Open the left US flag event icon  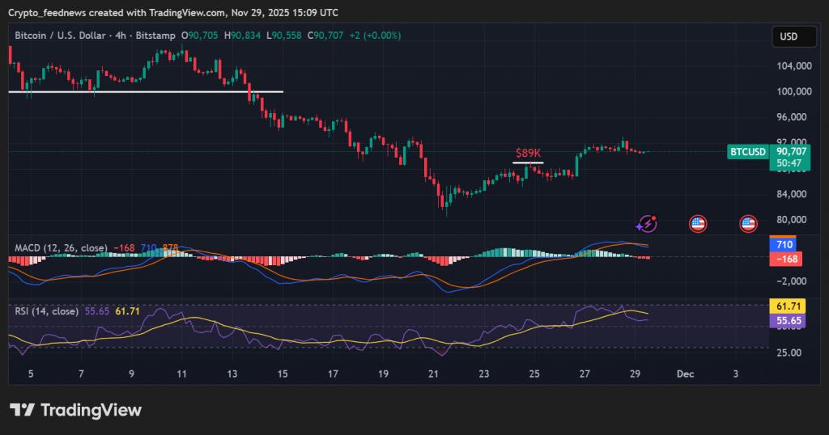(x=697, y=224)
